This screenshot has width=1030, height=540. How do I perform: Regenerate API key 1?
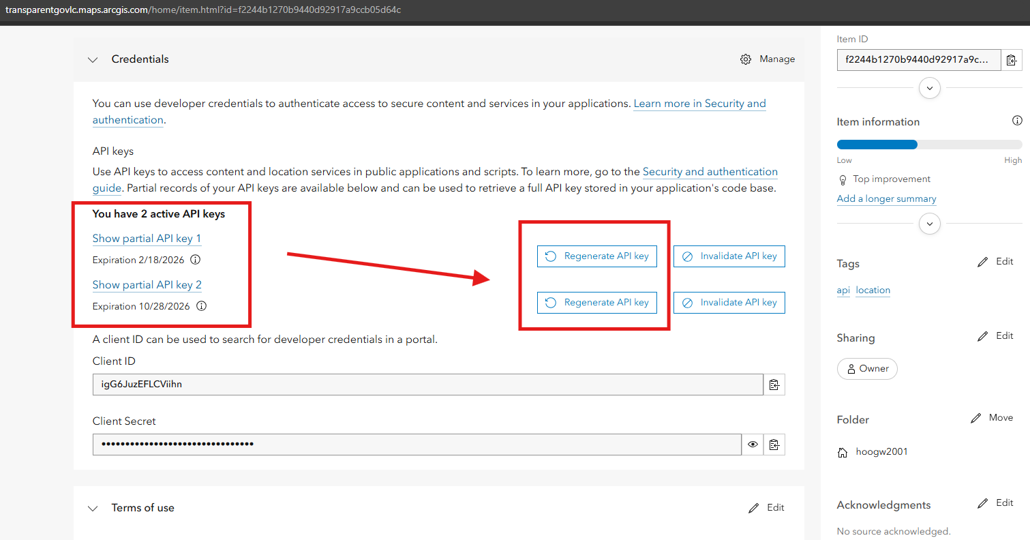[x=597, y=256]
